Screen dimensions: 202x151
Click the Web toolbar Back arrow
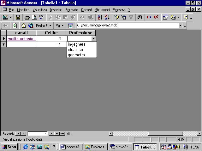[5, 25]
